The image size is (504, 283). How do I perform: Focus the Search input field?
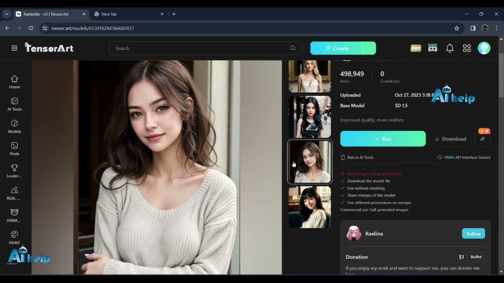[x=206, y=48]
